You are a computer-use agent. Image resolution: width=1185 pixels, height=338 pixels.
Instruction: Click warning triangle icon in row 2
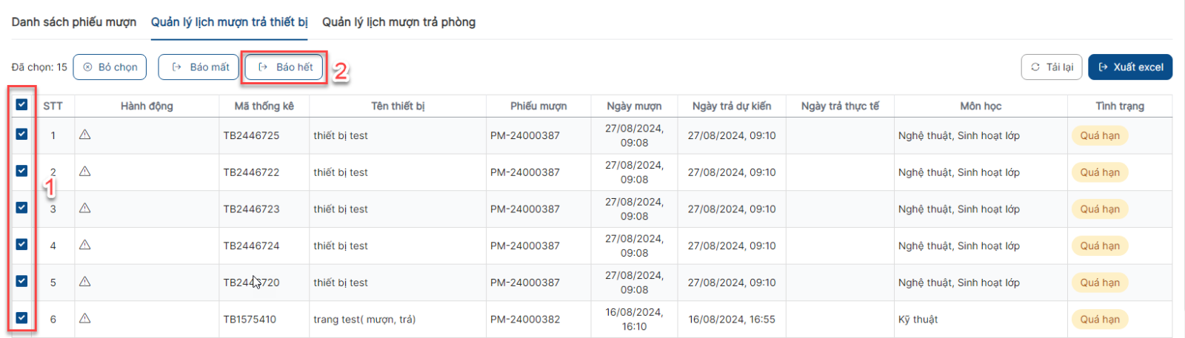point(85,172)
